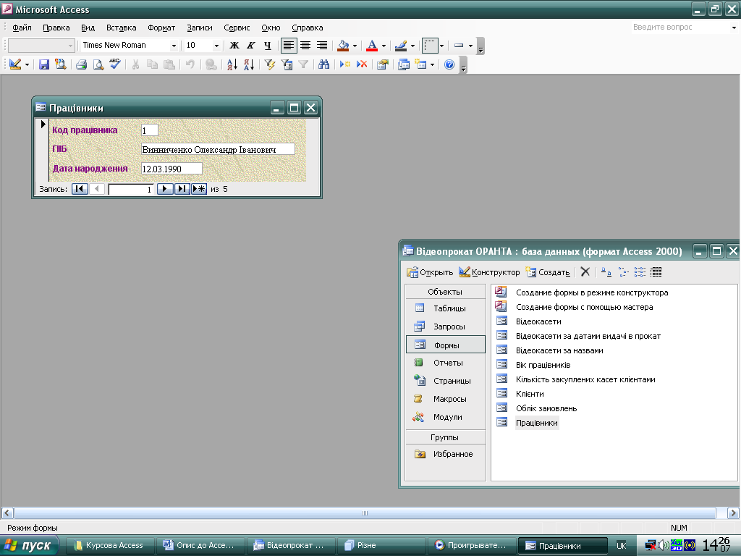Sort records ascending
Image resolution: width=741 pixels, height=556 pixels.
coord(232,64)
